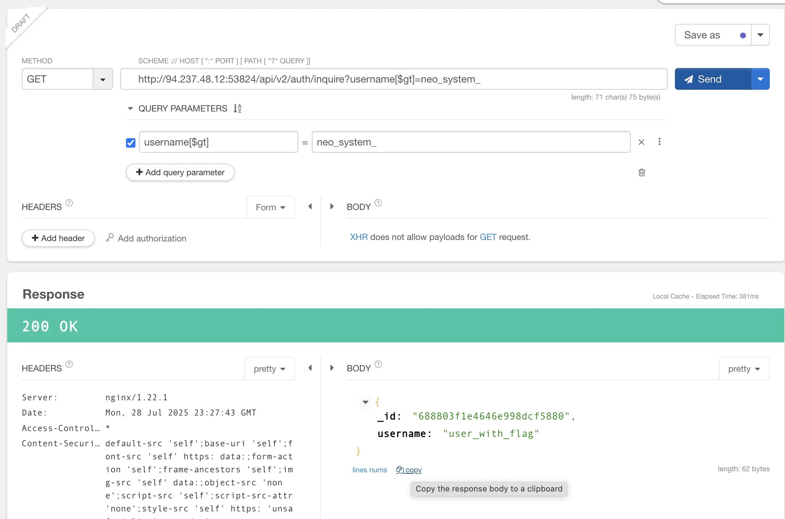Collapse response body pane right arrow
Image resolution: width=785 pixels, height=519 pixels.
(x=332, y=368)
